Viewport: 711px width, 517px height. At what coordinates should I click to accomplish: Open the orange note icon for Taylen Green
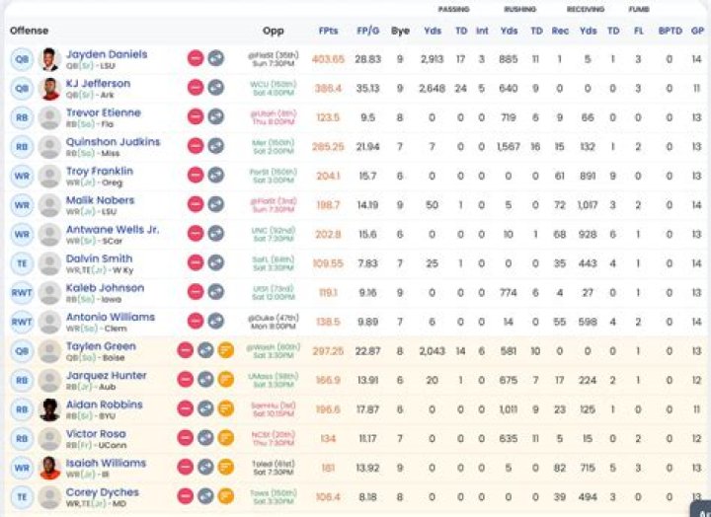[226, 350]
